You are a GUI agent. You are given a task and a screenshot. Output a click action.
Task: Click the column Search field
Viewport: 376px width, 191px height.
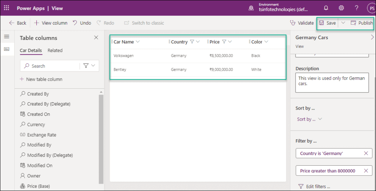(50, 66)
